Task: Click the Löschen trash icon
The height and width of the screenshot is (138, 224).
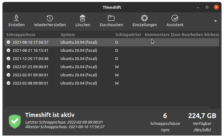Action: click(x=82, y=18)
